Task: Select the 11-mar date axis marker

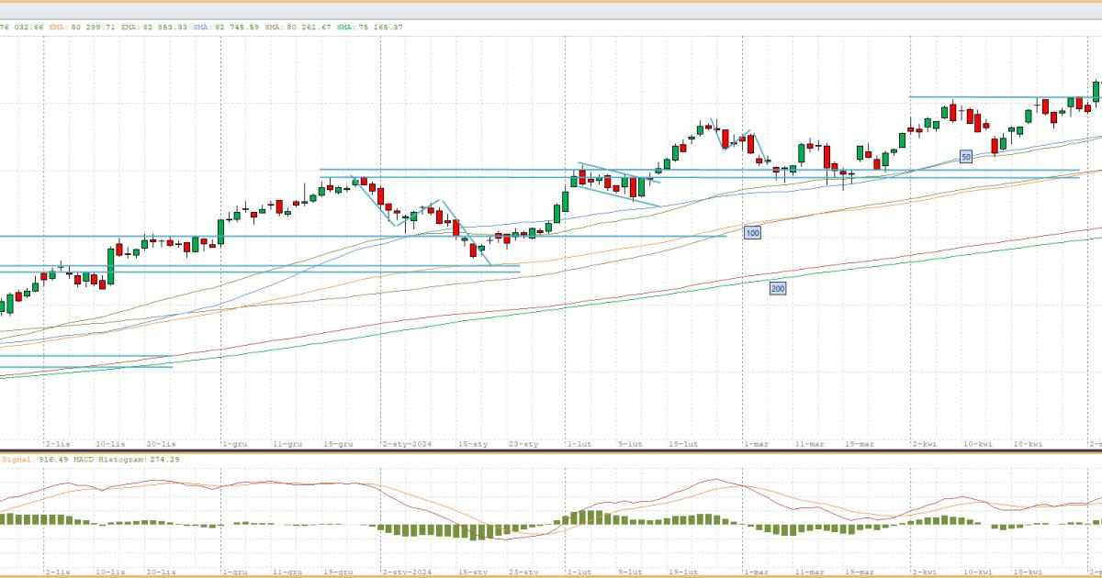Action: coord(809,443)
